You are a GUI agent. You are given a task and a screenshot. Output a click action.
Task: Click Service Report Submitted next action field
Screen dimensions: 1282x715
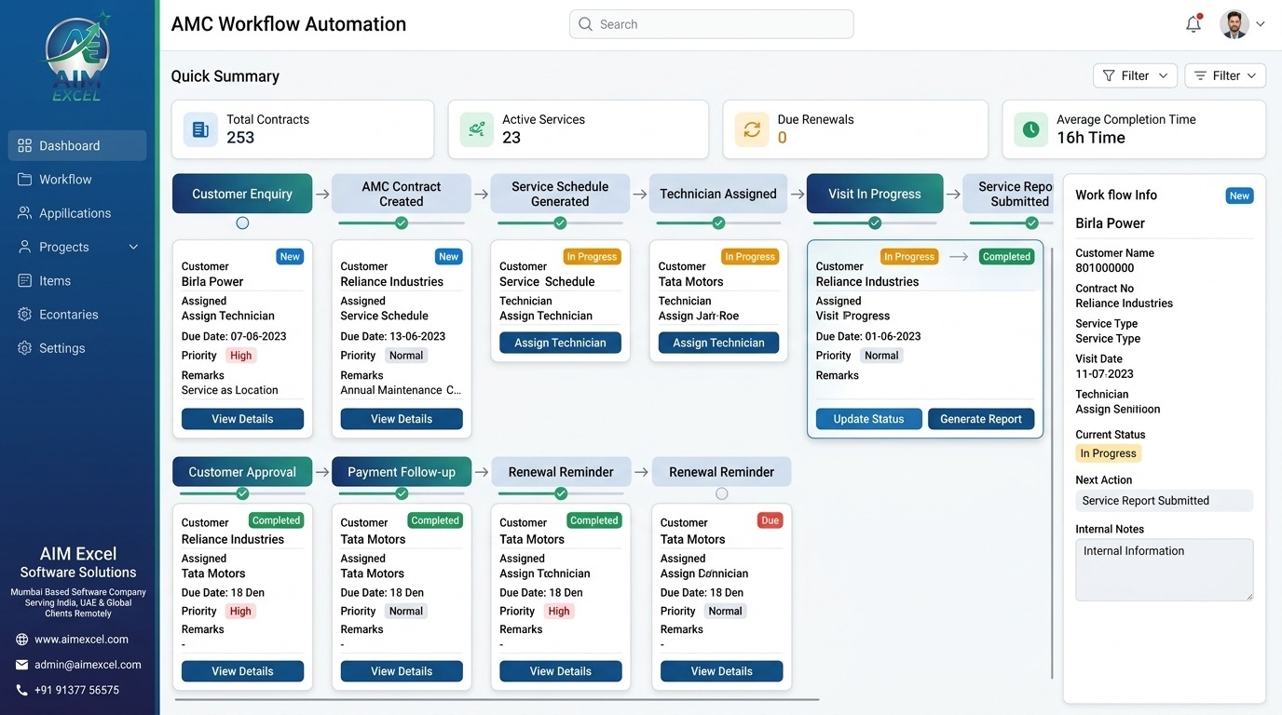(x=1165, y=501)
